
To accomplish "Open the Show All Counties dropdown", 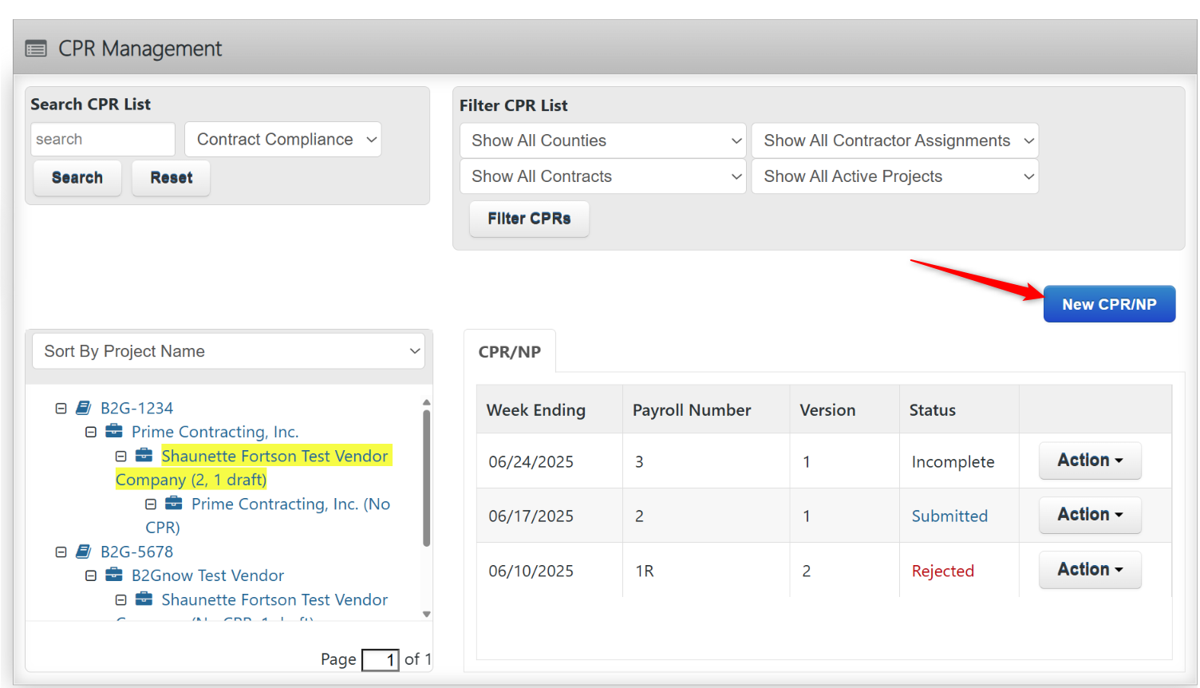I will pyautogui.click(x=602, y=140).
